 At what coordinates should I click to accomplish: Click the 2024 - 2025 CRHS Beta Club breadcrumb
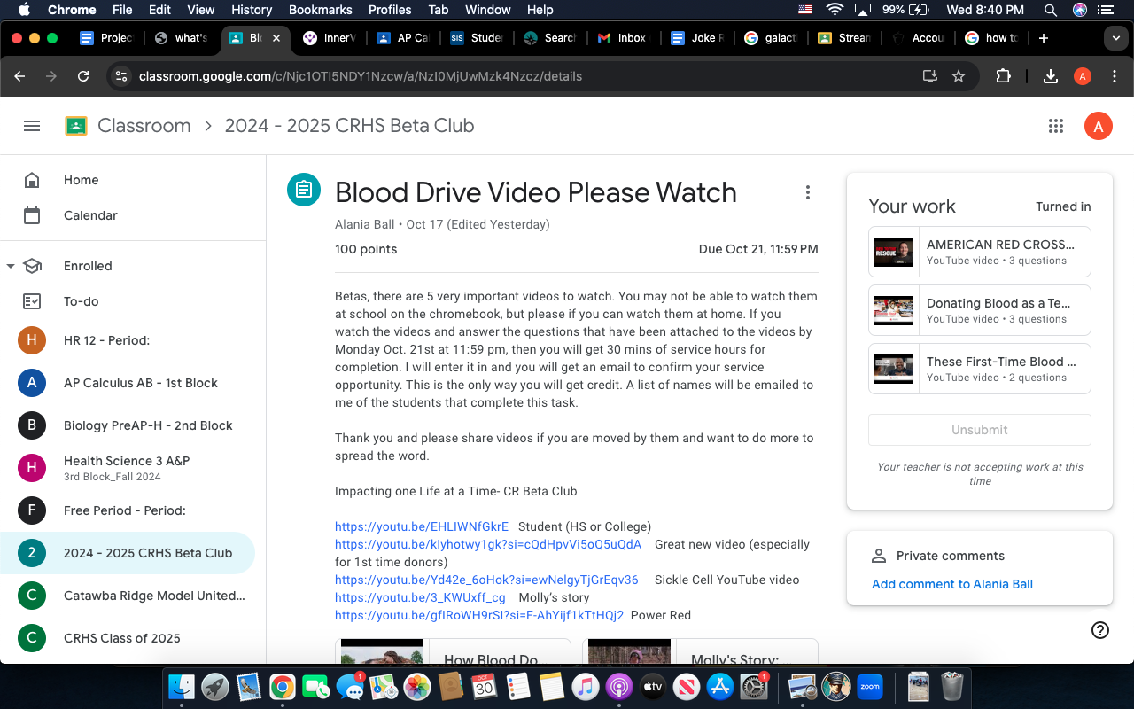(x=349, y=126)
